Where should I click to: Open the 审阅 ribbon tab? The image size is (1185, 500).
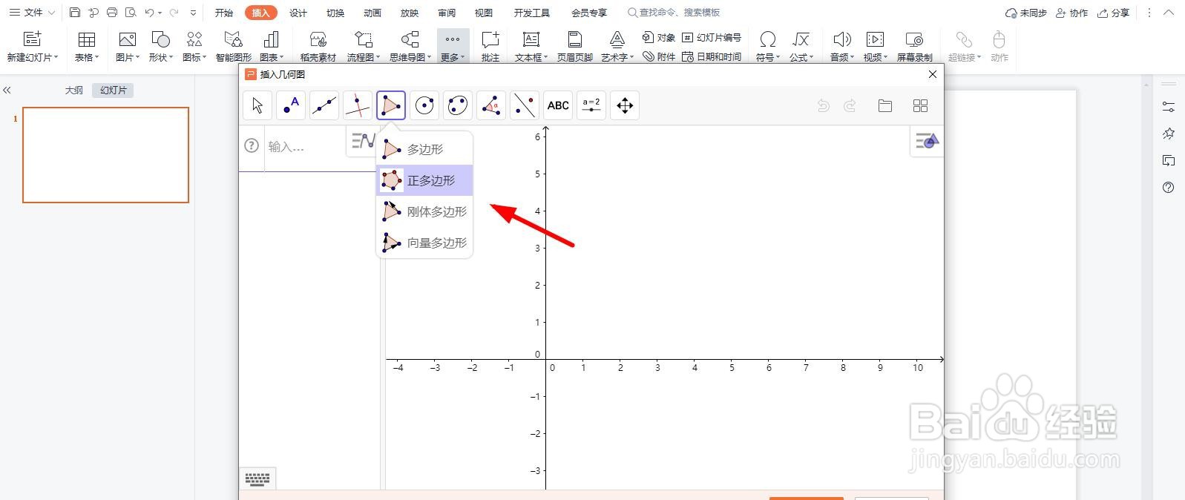coord(447,13)
